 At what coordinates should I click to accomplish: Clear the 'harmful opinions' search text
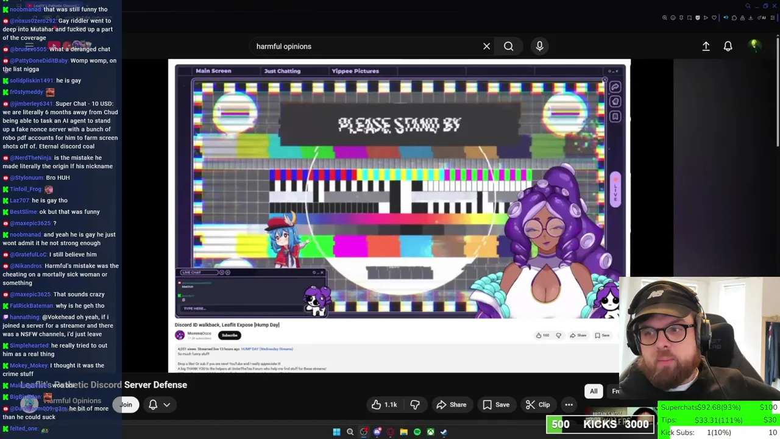[x=486, y=46]
